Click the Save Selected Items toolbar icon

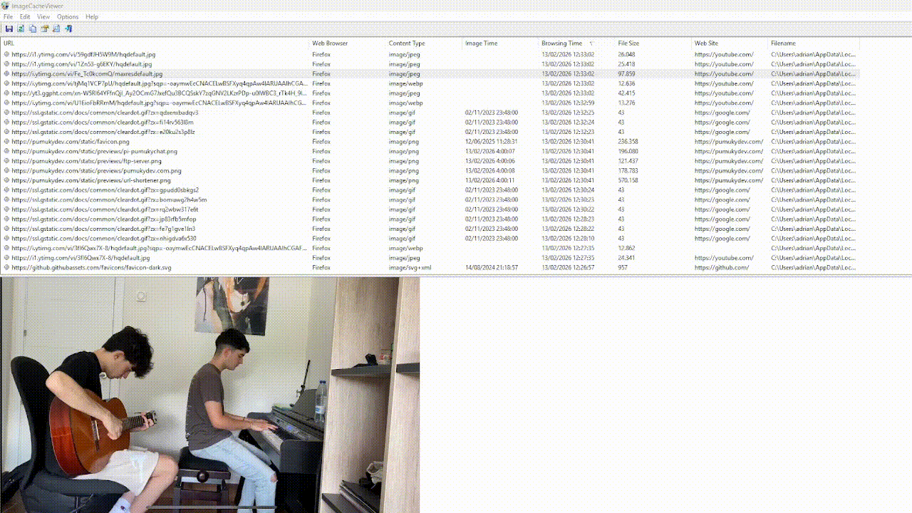[x=9, y=29]
